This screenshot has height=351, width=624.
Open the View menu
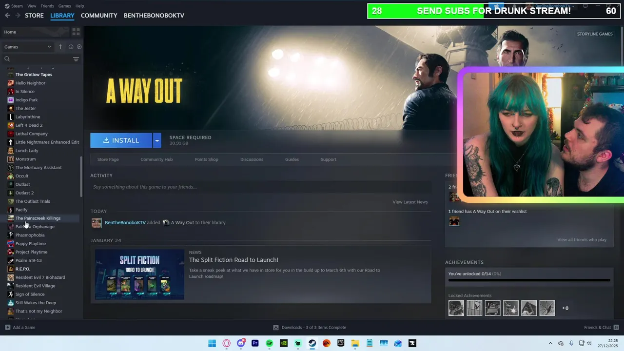coord(32,6)
